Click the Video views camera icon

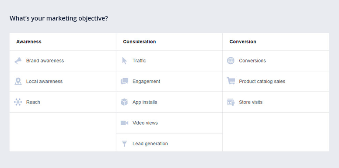(124, 123)
